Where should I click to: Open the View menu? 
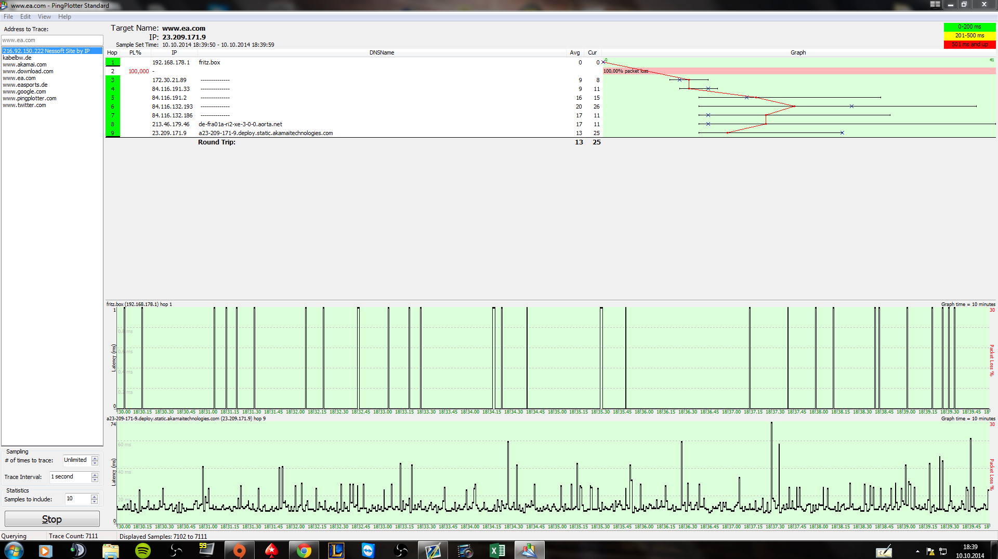(x=44, y=17)
